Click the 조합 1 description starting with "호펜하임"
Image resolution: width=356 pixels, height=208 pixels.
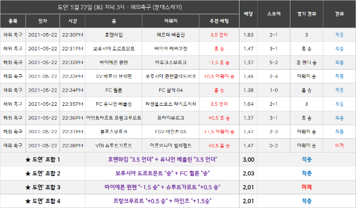pyautogui.click(x=162, y=160)
